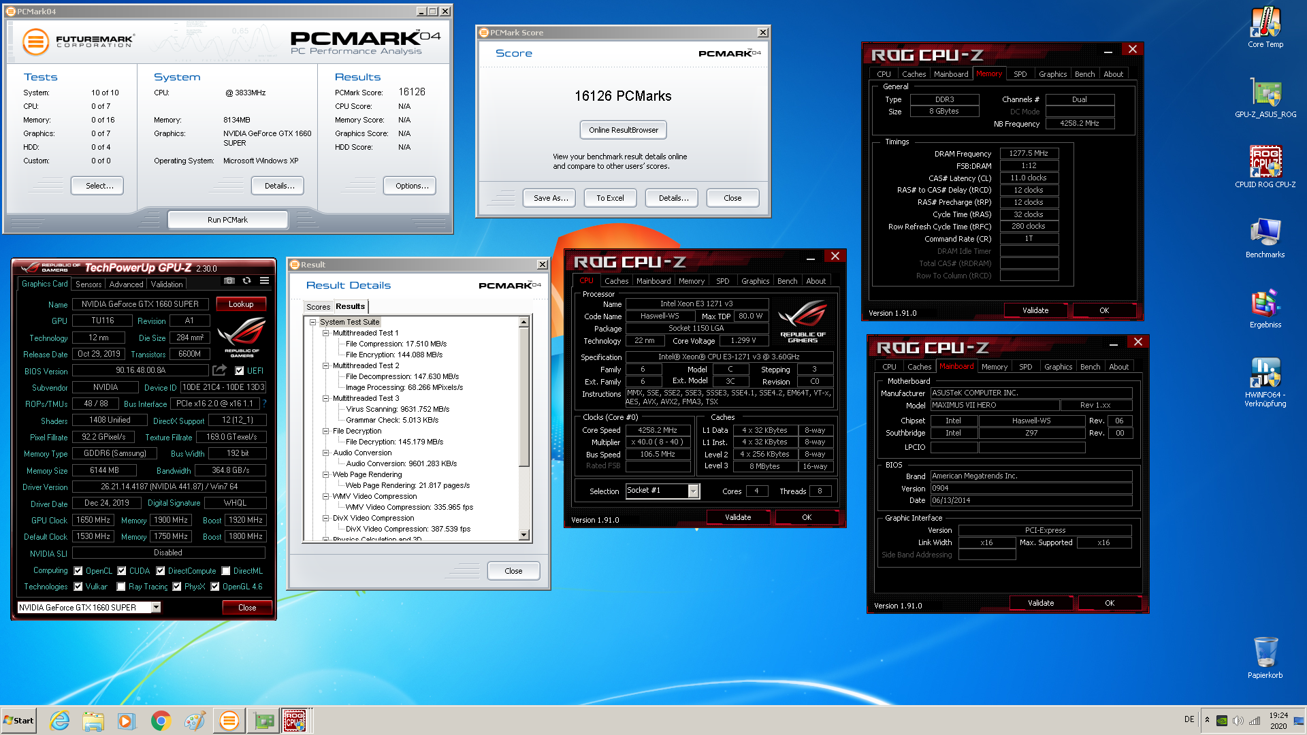Switch to the Advanced tab in GPU-Z
Image resolution: width=1307 pixels, height=735 pixels.
(x=126, y=284)
